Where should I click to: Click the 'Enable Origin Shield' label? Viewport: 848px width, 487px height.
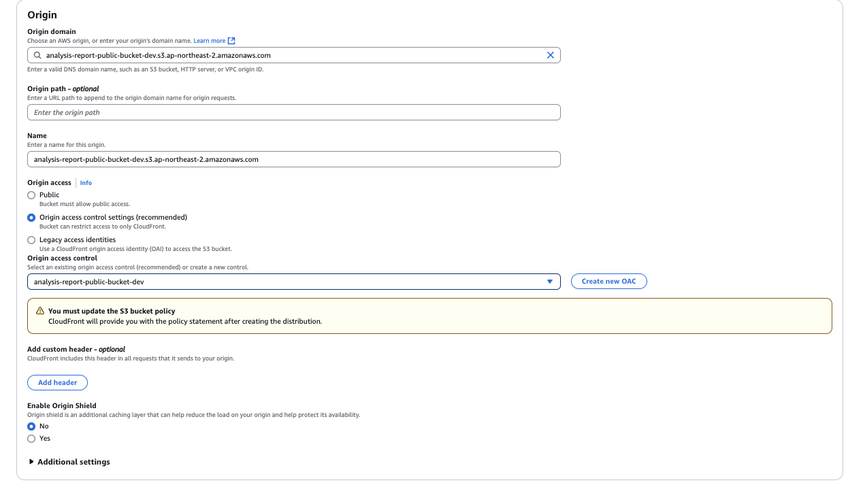pyautogui.click(x=62, y=406)
